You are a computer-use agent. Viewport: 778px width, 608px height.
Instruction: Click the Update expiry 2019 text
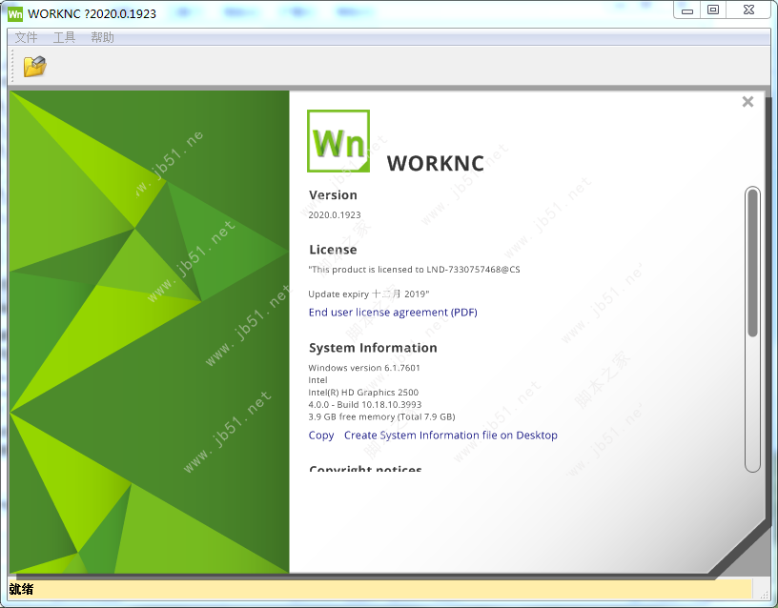click(369, 294)
